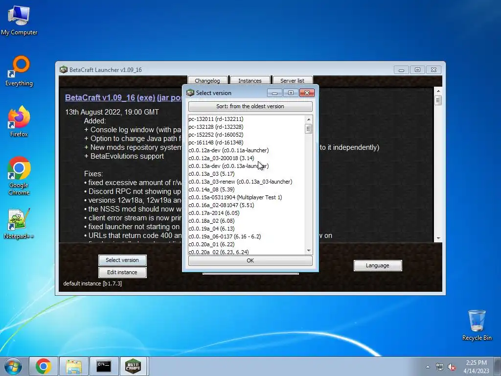The width and height of the screenshot is (501, 376).
Task: Switch to the Server list tab
Action: click(x=293, y=81)
